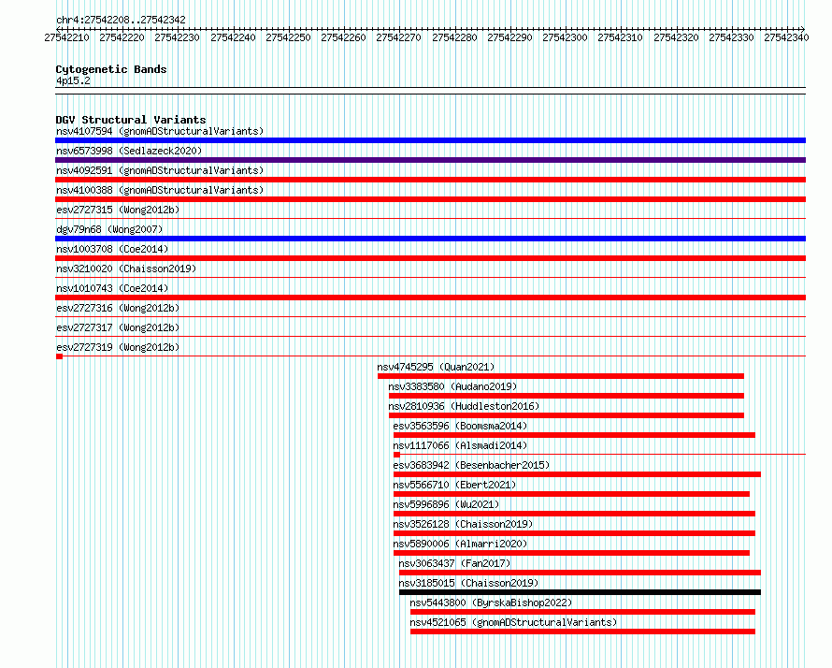Click the red bar under nsv4745295
The height and width of the screenshot is (668, 832).
coord(561,376)
